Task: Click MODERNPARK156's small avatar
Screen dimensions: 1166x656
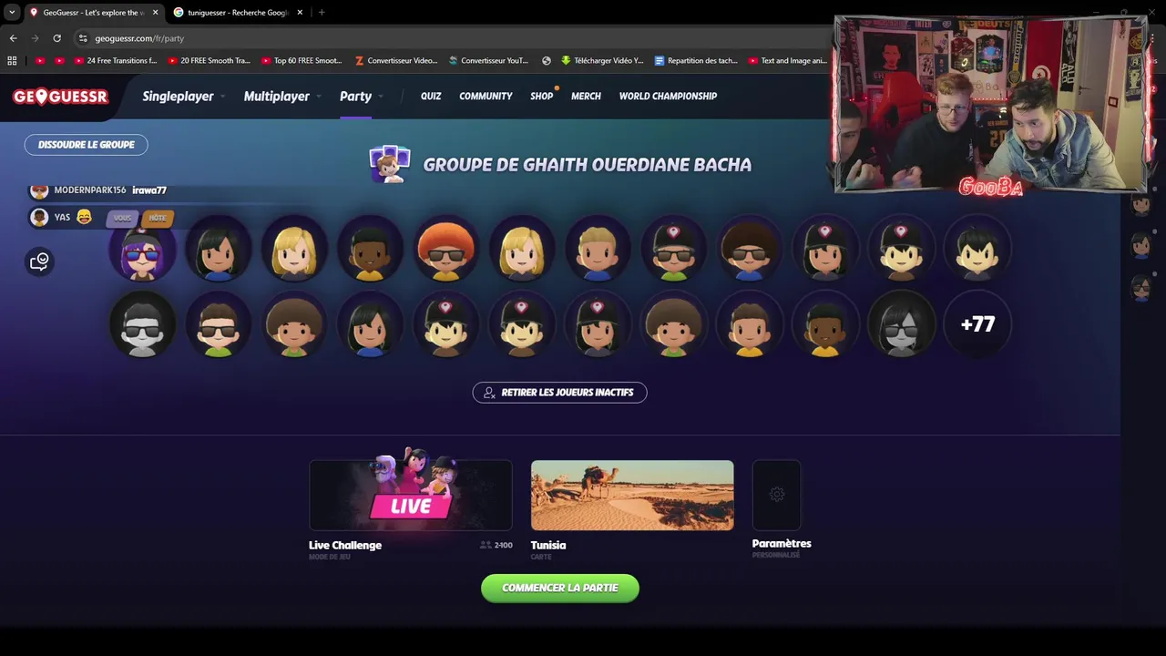Action: tap(39, 190)
